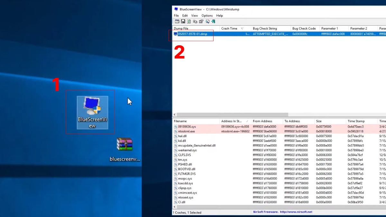
Task: Select the BOOTVID.dll driver row
Action: pyautogui.click(x=279, y=169)
